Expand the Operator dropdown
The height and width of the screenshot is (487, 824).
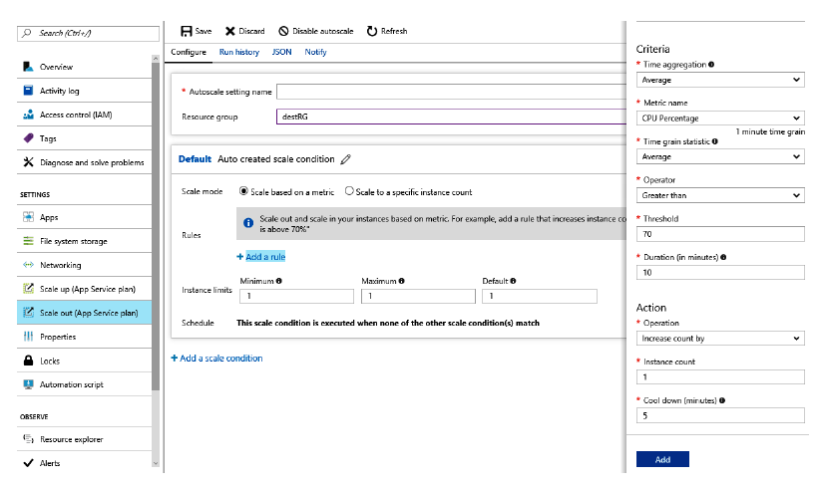click(719, 195)
